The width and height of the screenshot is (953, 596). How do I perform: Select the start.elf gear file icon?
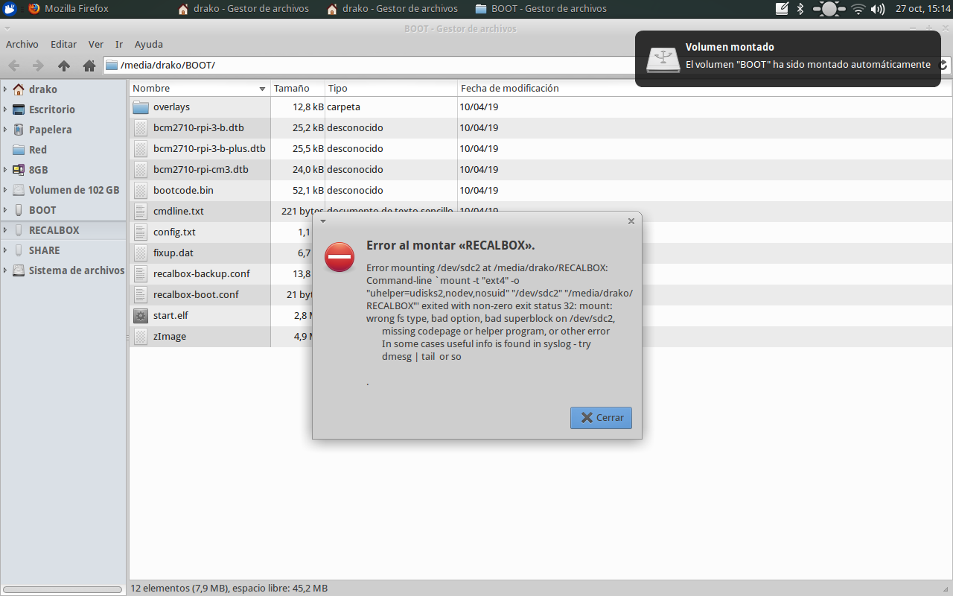coord(141,316)
